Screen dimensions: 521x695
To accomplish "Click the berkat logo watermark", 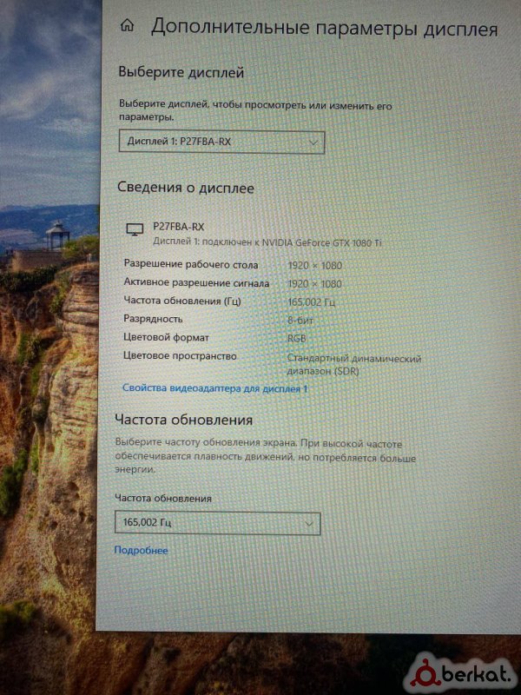I will [465, 671].
